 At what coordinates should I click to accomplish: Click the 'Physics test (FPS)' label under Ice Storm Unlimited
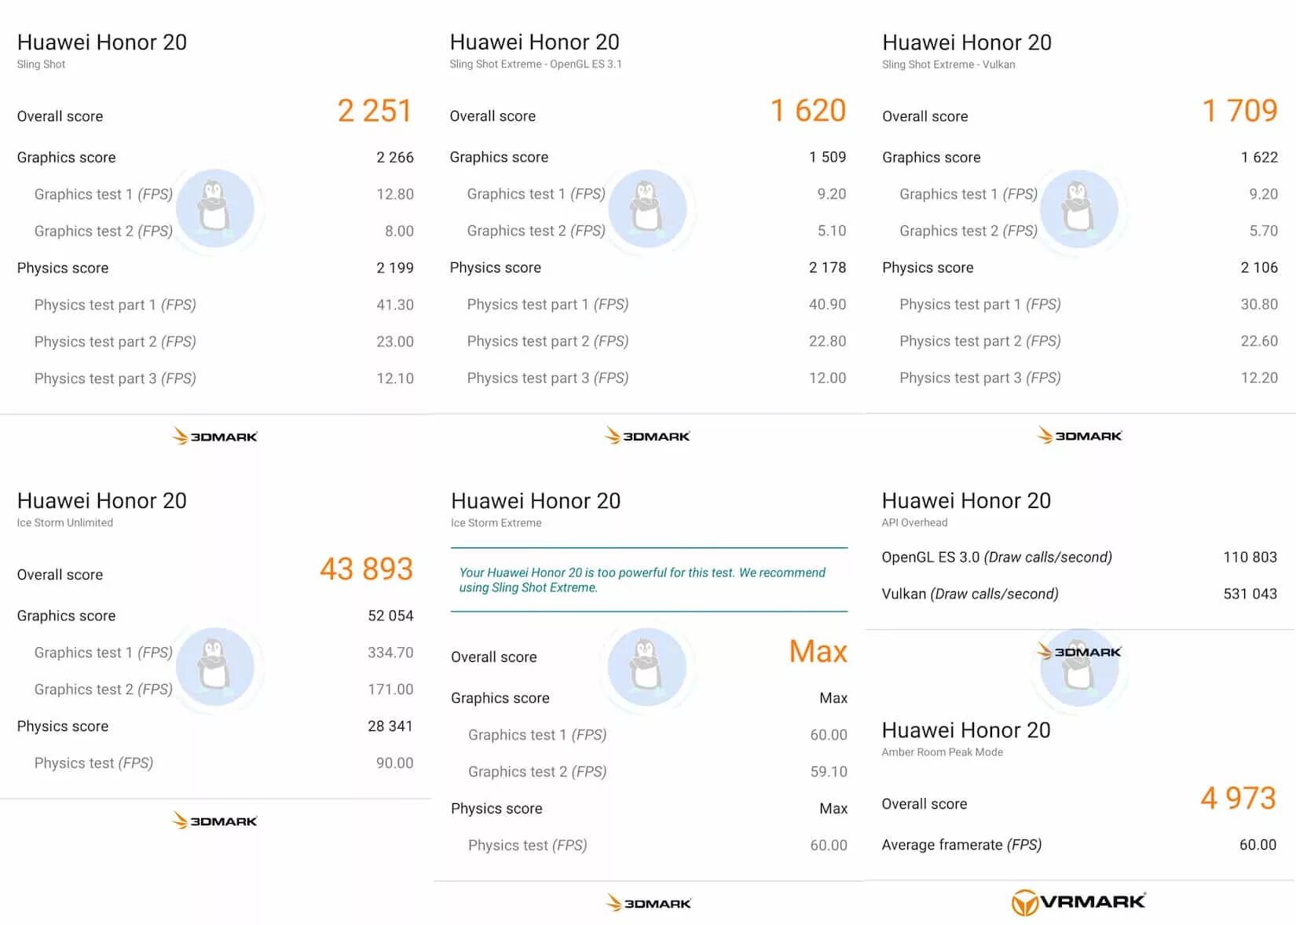[x=93, y=763]
